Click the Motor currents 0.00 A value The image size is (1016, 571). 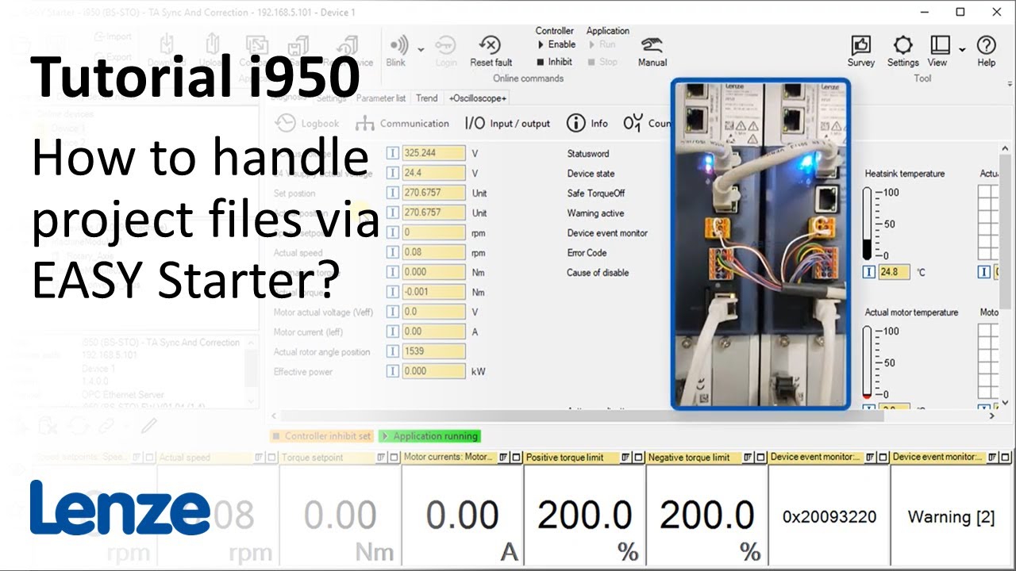click(x=462, y=515)
